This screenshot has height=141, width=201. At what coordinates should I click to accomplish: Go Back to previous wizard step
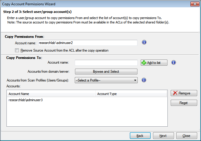140,136
